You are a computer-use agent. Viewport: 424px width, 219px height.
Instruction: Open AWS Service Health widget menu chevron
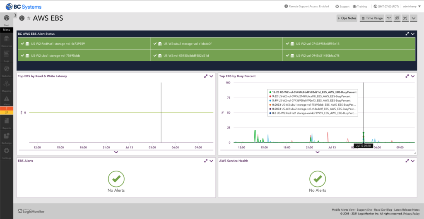tap(413, 161)
